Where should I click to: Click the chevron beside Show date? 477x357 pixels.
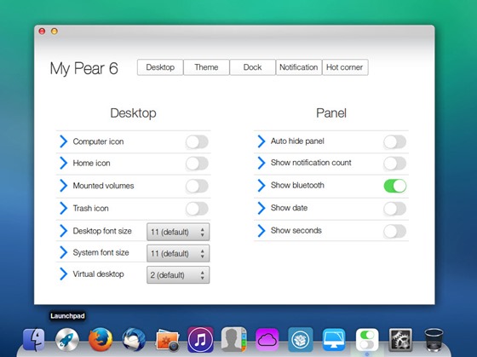click(261, 208)
